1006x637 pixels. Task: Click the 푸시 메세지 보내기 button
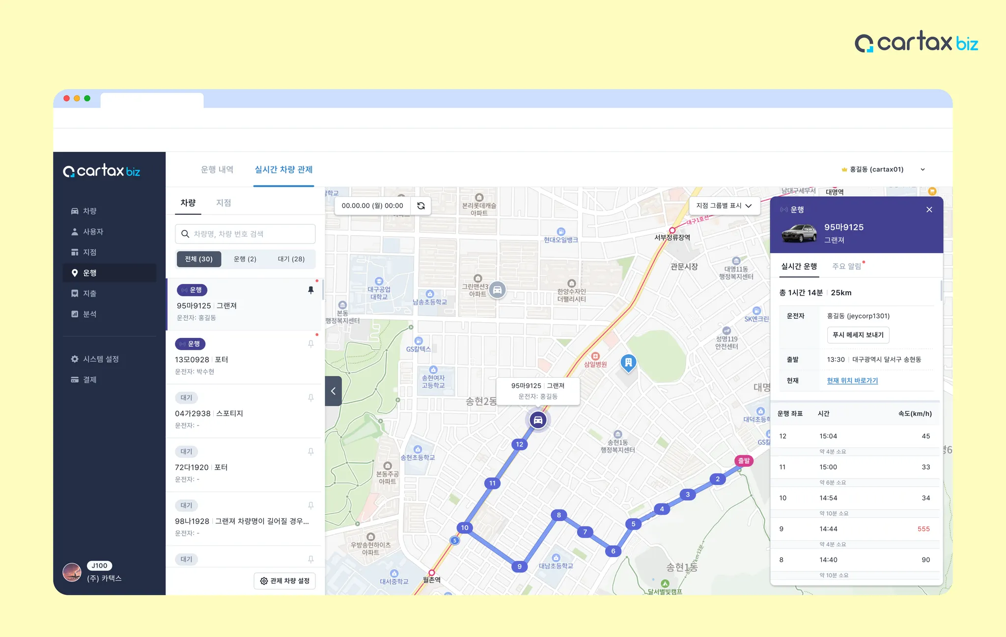pos(858,335)
